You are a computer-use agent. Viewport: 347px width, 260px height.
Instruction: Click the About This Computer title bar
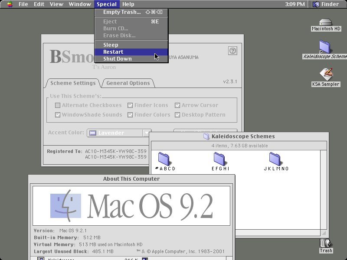[x=131, y=179]
